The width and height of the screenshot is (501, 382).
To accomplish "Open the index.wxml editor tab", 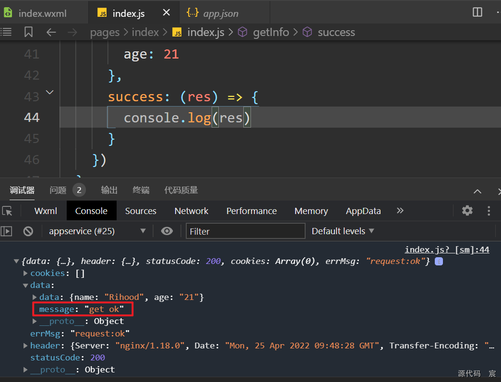I will [43, 13].
